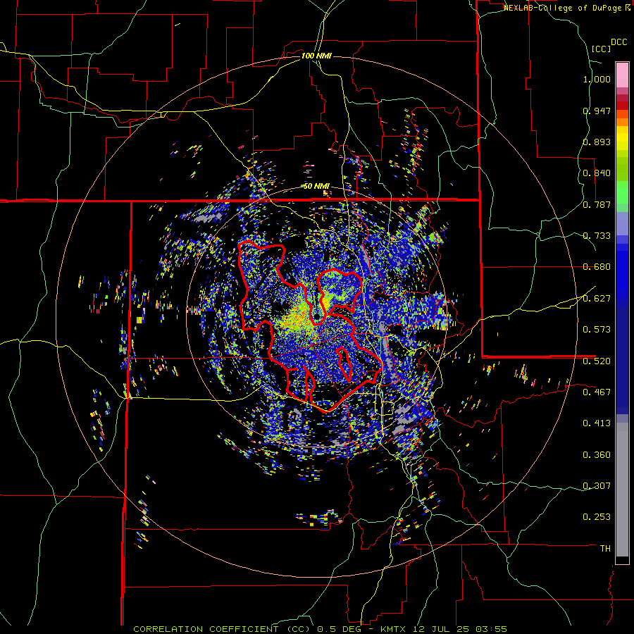Click the 1.000 legend value
Image resolution: width=634 pixels, height=634 pixels.
tap(597, 79)
